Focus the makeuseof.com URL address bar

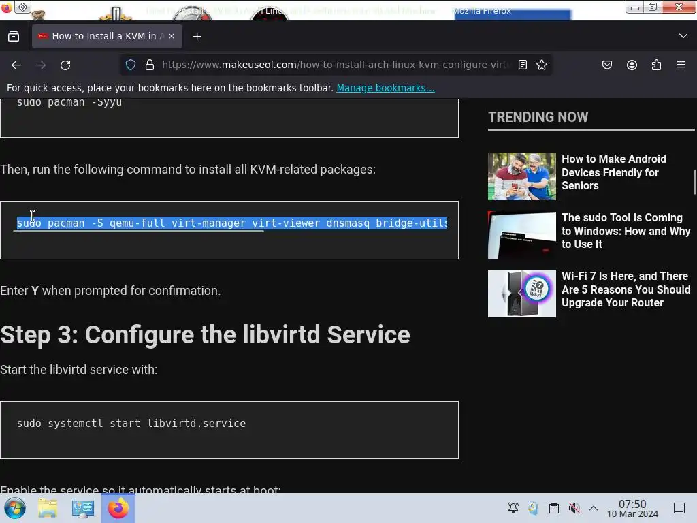(x=335, y=65)
